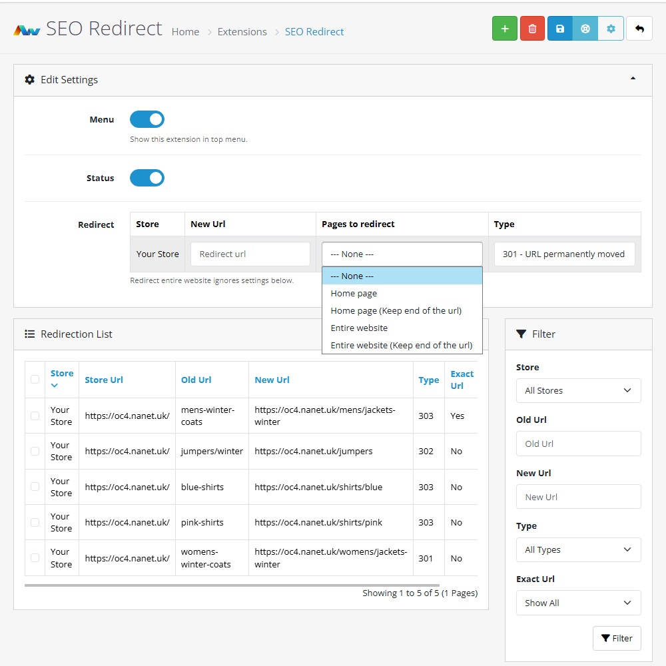Click the Filter button
The height and width of the screenshot is (666, 666).
point(617,638)
